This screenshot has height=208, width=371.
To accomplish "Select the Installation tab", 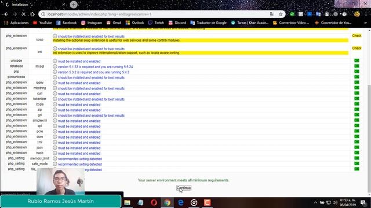I will pos(35,5).
